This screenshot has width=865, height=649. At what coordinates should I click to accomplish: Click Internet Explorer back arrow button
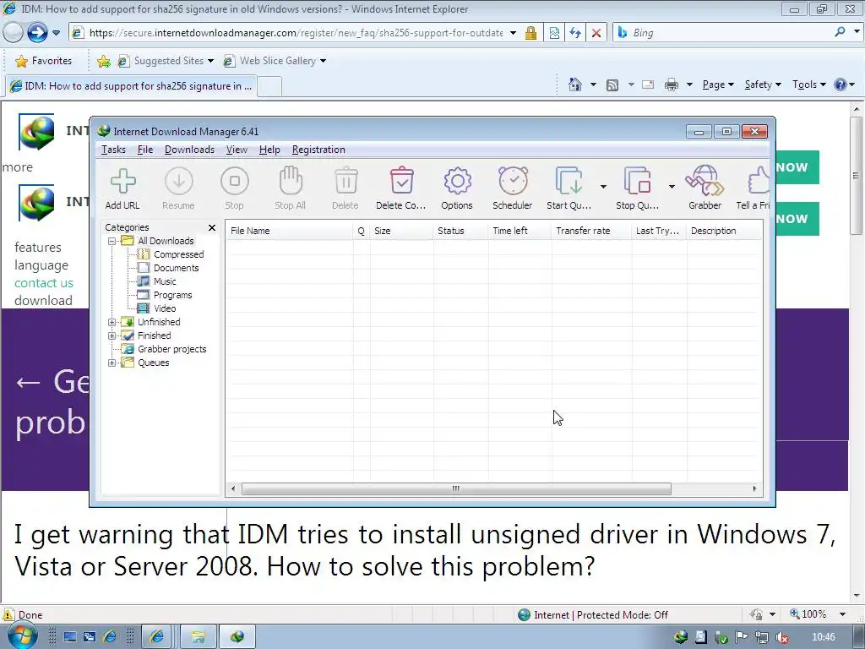coord(13,33)
